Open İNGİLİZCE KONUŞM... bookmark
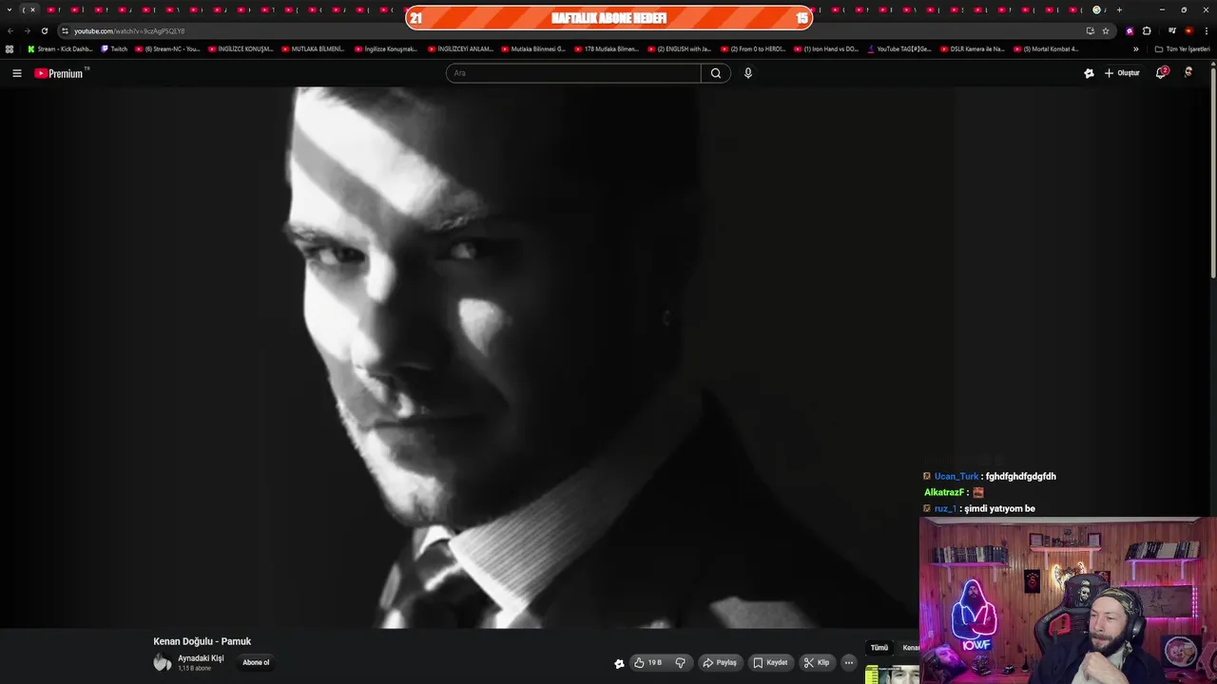This screenshot has width=1217, height=684. tap(241, 48)
